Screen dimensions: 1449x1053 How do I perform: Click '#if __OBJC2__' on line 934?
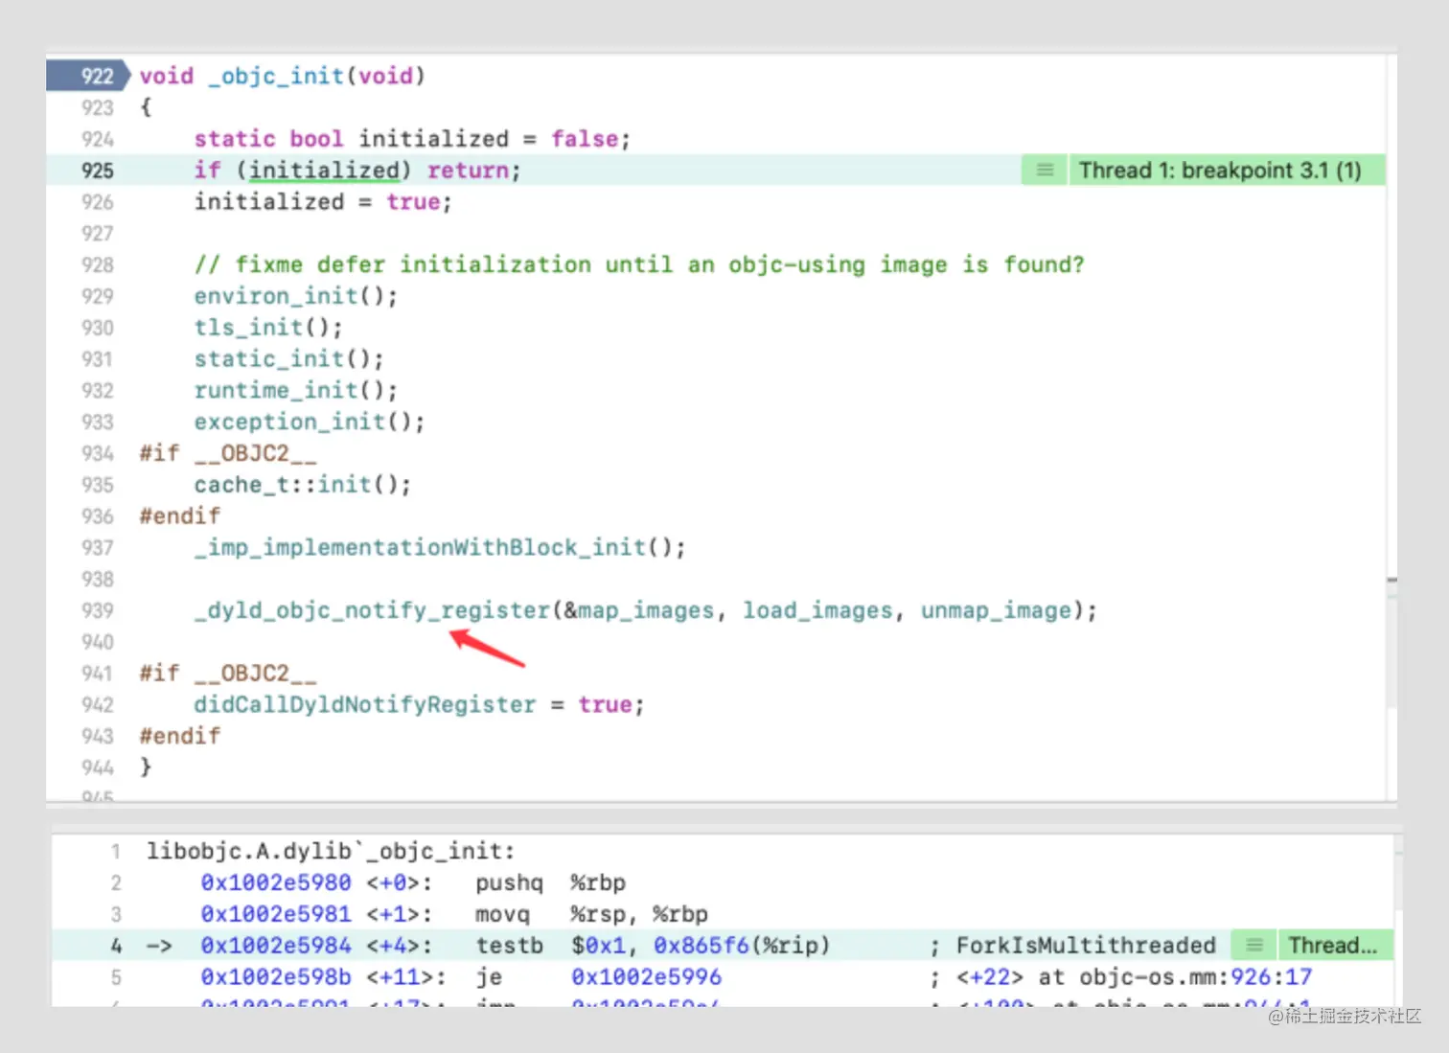(x=228, y=453)
